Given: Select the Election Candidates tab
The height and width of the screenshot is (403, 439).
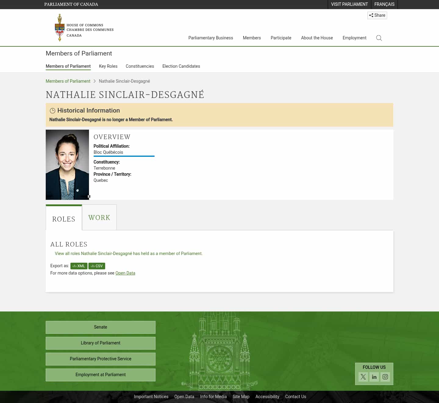Looking at the screenshot, I should [x=181, y=66].
